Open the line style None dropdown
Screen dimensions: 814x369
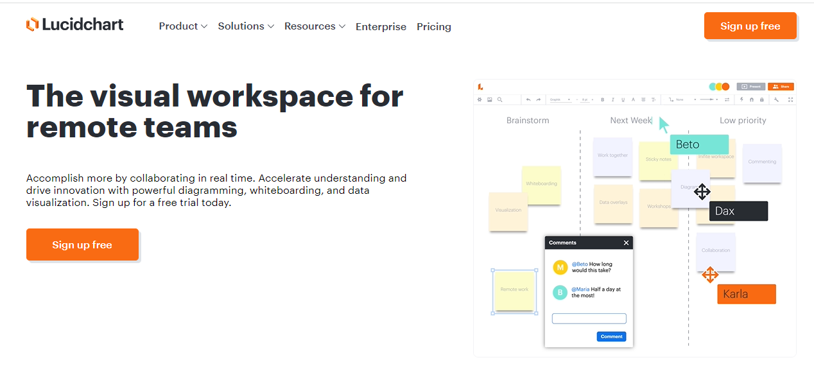point(682,99)
